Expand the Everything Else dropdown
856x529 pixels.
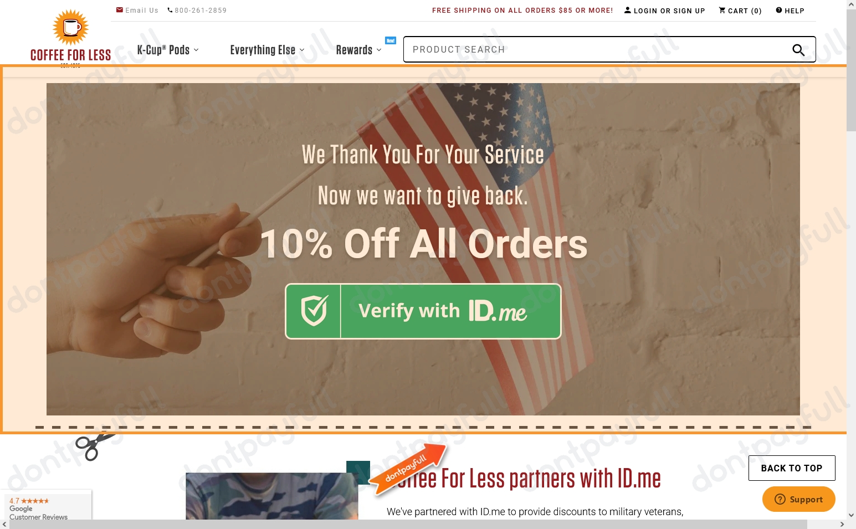(267, 50)
